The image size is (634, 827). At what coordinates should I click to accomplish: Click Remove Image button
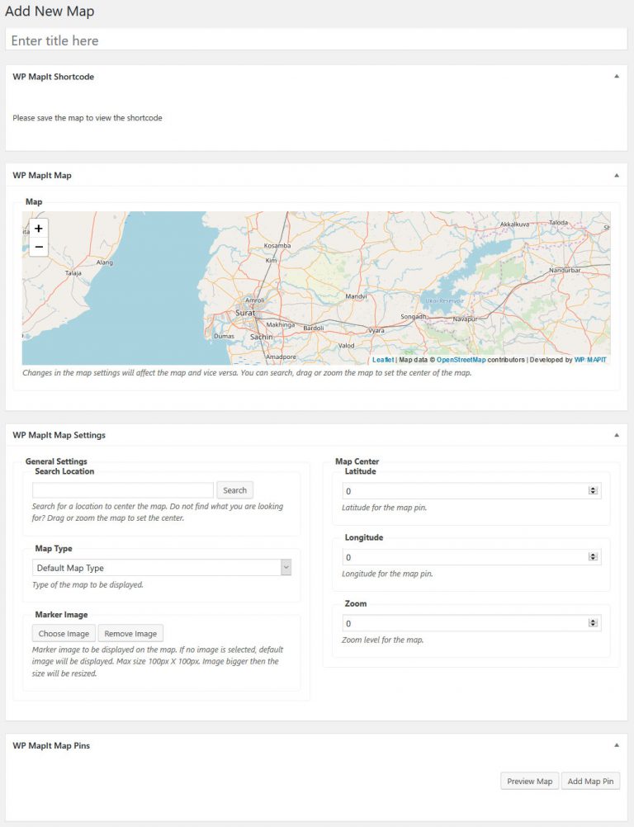[x=130, y=633]
